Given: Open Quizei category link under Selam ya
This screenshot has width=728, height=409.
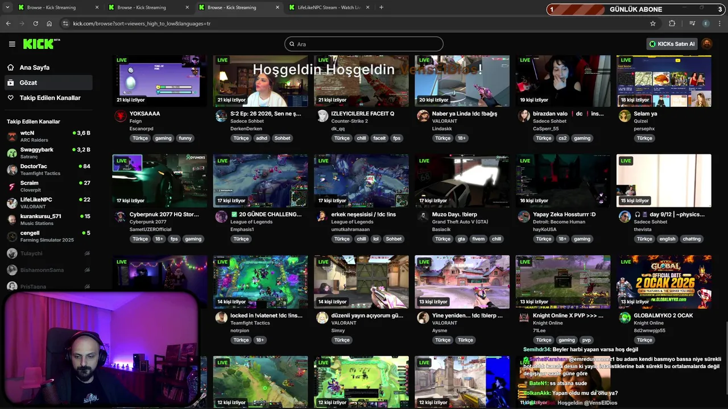Looking at the screenshot, I should 641,121.
